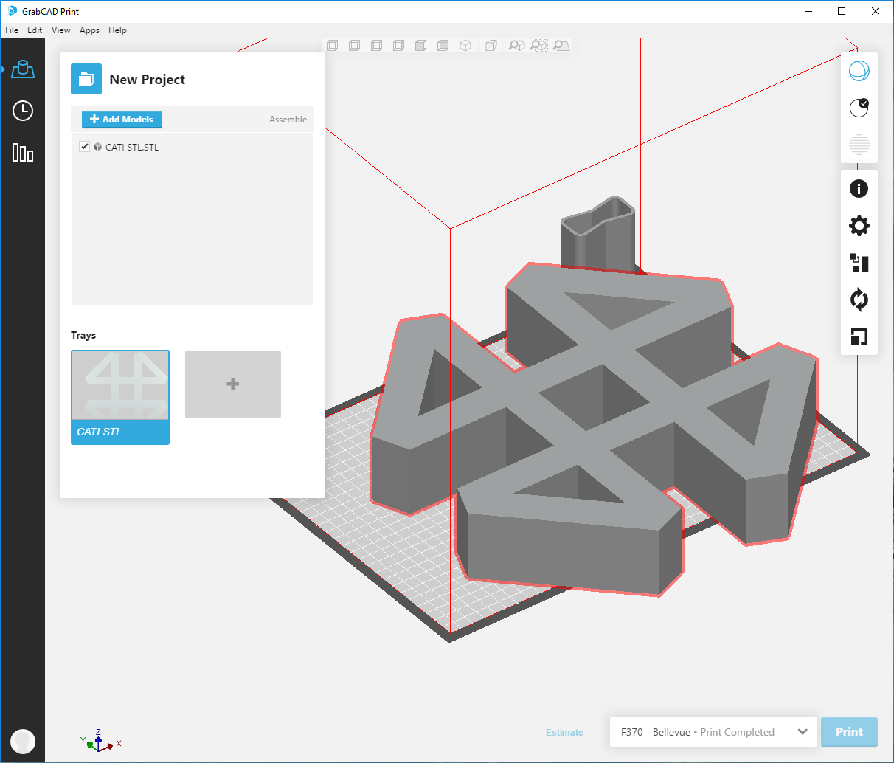The width and height of the screenshot is (894, 763).
Task: Open the View menu
Action: (x=61, y=30)
